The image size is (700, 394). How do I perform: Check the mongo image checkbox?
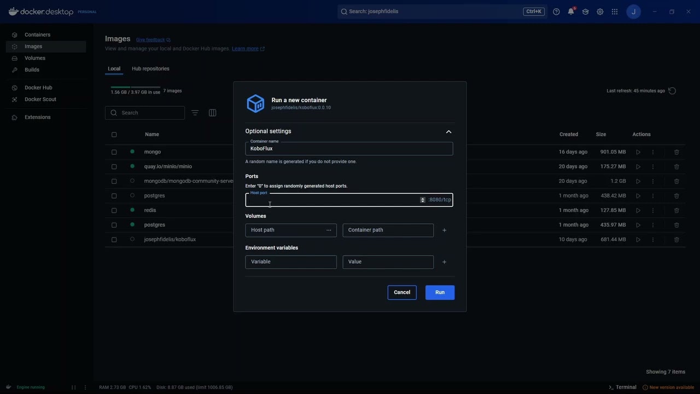114,152
